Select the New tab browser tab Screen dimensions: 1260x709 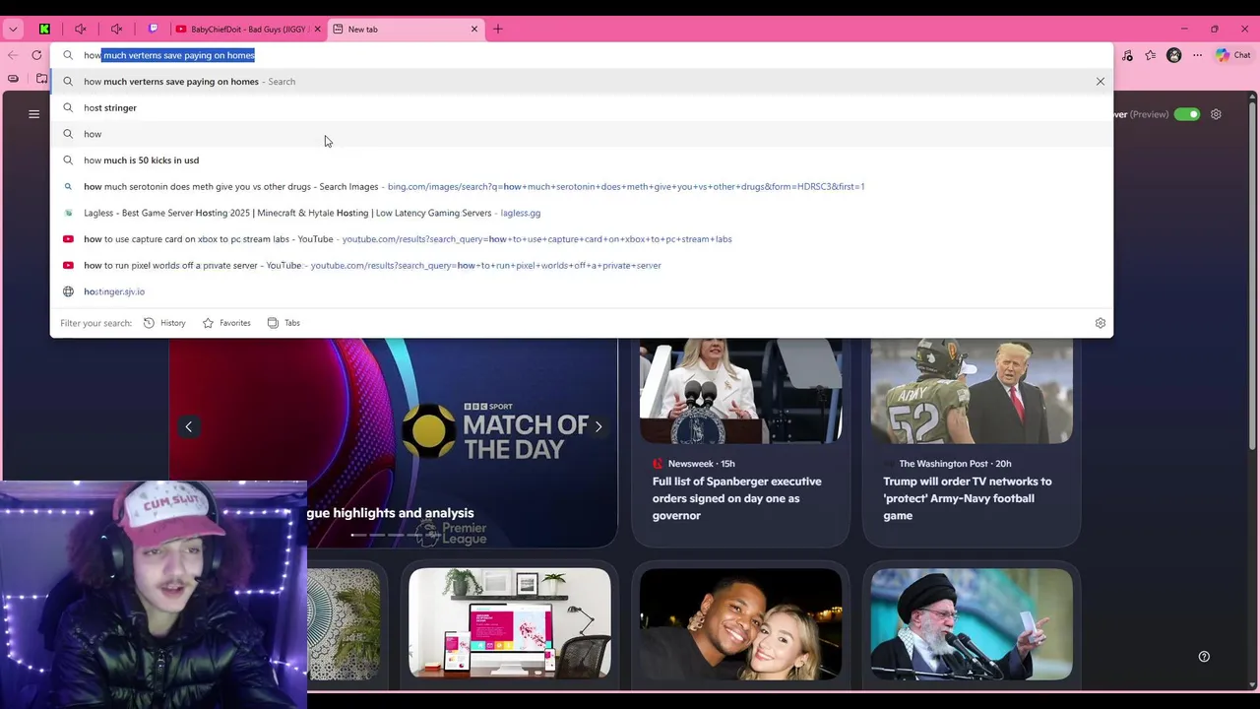tap(406, 29)
